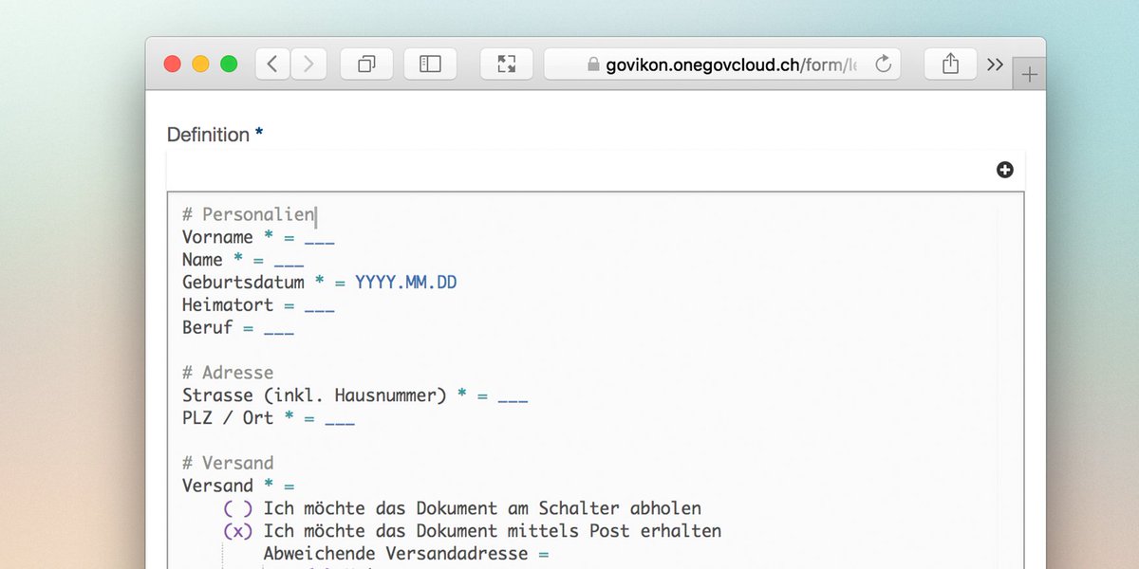Click the red close window button
Image resolution: width=1139 pixels, height=569 pixels.
coord(173,64)
